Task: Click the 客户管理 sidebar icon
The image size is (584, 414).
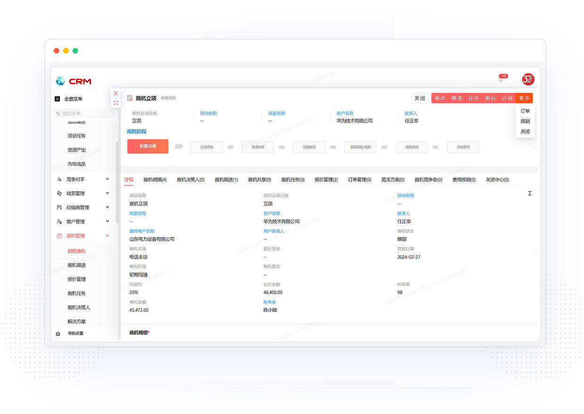Action: point(59,222)
